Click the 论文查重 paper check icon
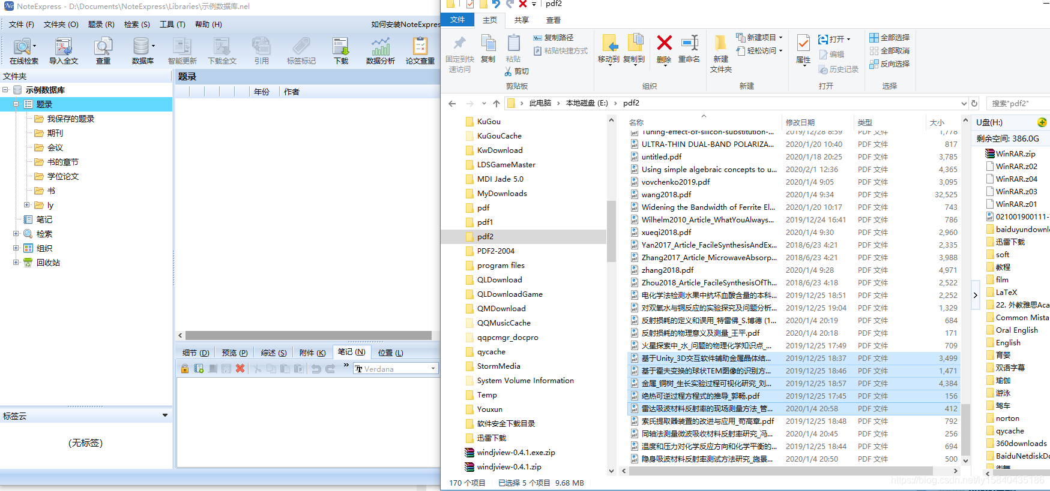The height and width of the screenshot is (491, 1050). click(x=420, y=50)
